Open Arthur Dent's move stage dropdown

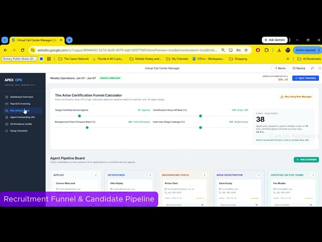click(184, 205)
